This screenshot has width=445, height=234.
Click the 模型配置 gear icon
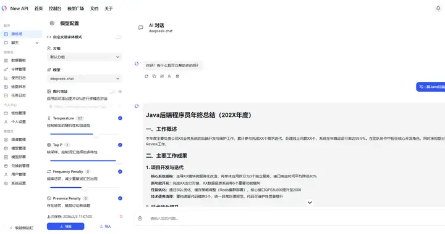52,23
